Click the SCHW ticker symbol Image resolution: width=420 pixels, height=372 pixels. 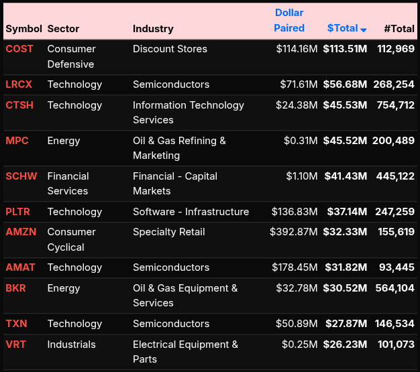21,176
